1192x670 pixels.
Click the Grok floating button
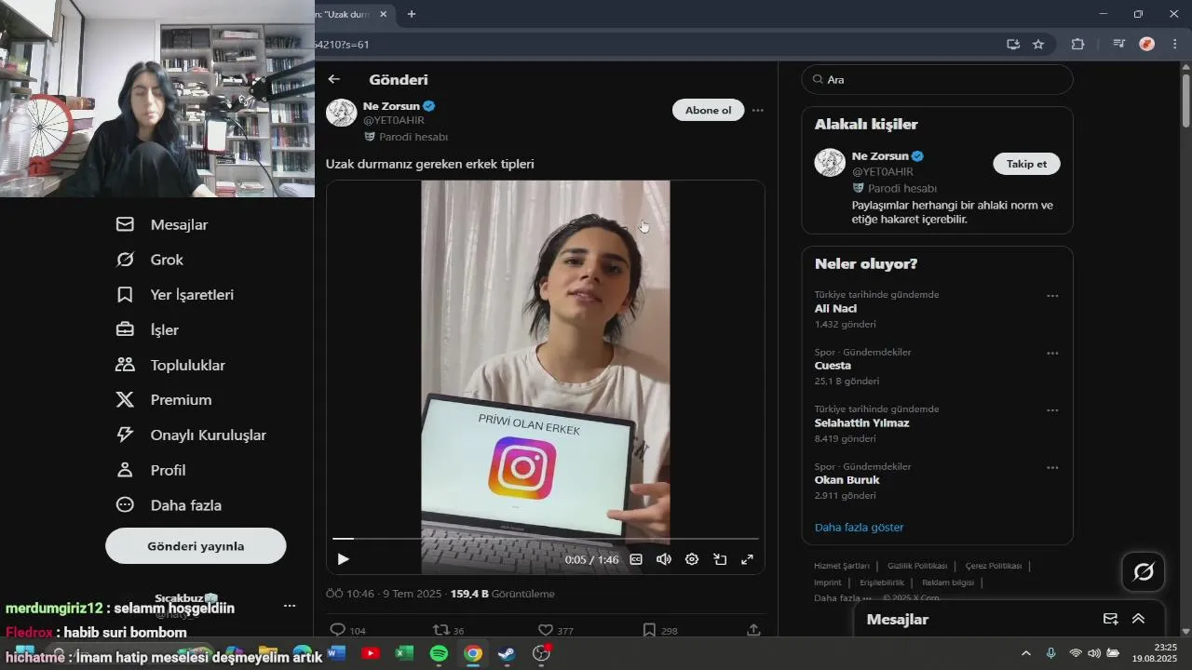1144,571
